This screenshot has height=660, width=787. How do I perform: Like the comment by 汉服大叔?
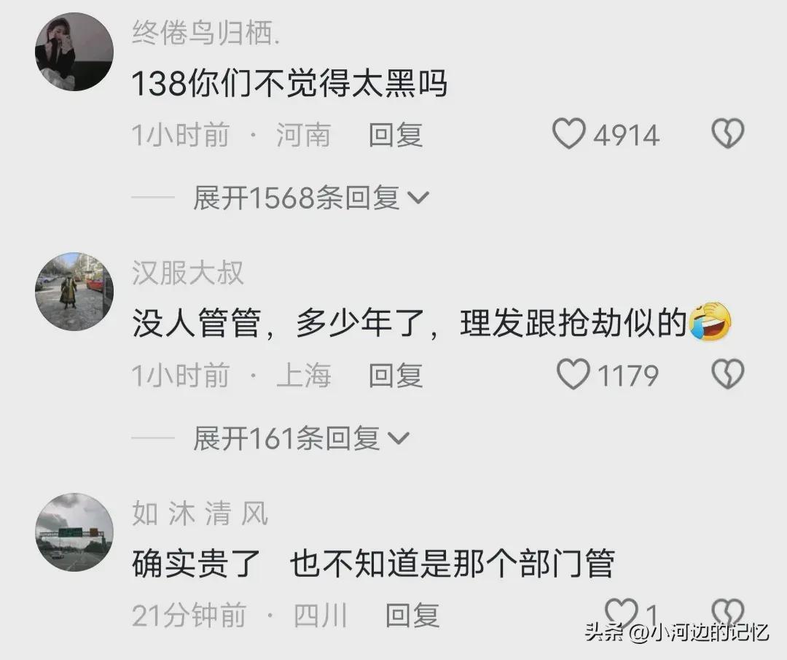(573, 374)
